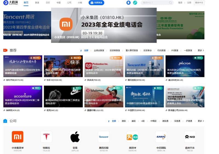The height and width of the screenshot is (154, 219).
Task: Open the 日历 navigation item
Action: coord(48,2)
